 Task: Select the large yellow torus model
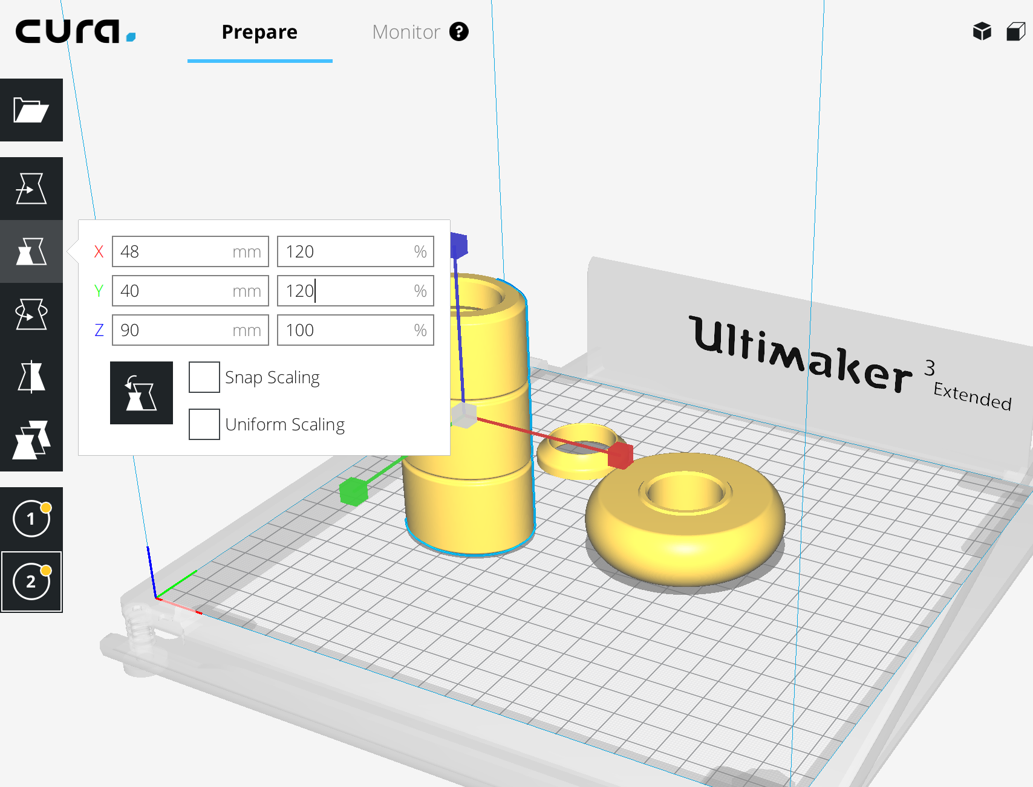point(685,520)
